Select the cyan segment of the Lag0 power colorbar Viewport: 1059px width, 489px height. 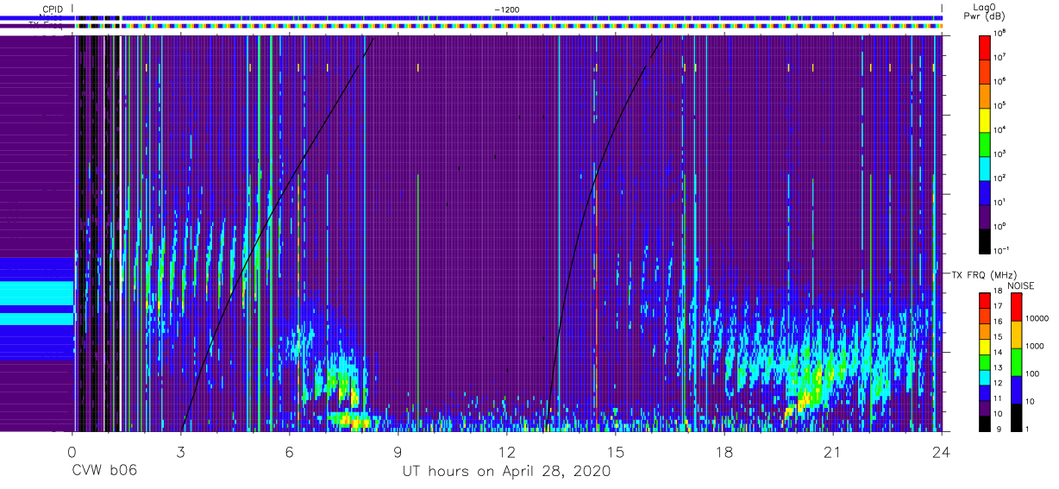click(x=985, y=168)
